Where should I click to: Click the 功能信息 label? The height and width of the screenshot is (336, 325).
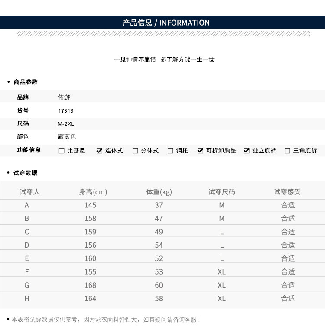click(x=29, y=150)
